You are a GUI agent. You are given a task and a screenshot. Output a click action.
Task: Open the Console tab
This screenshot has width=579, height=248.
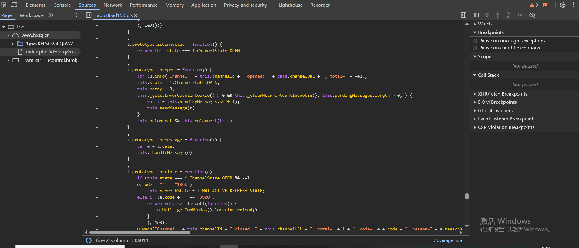(62, 5)
